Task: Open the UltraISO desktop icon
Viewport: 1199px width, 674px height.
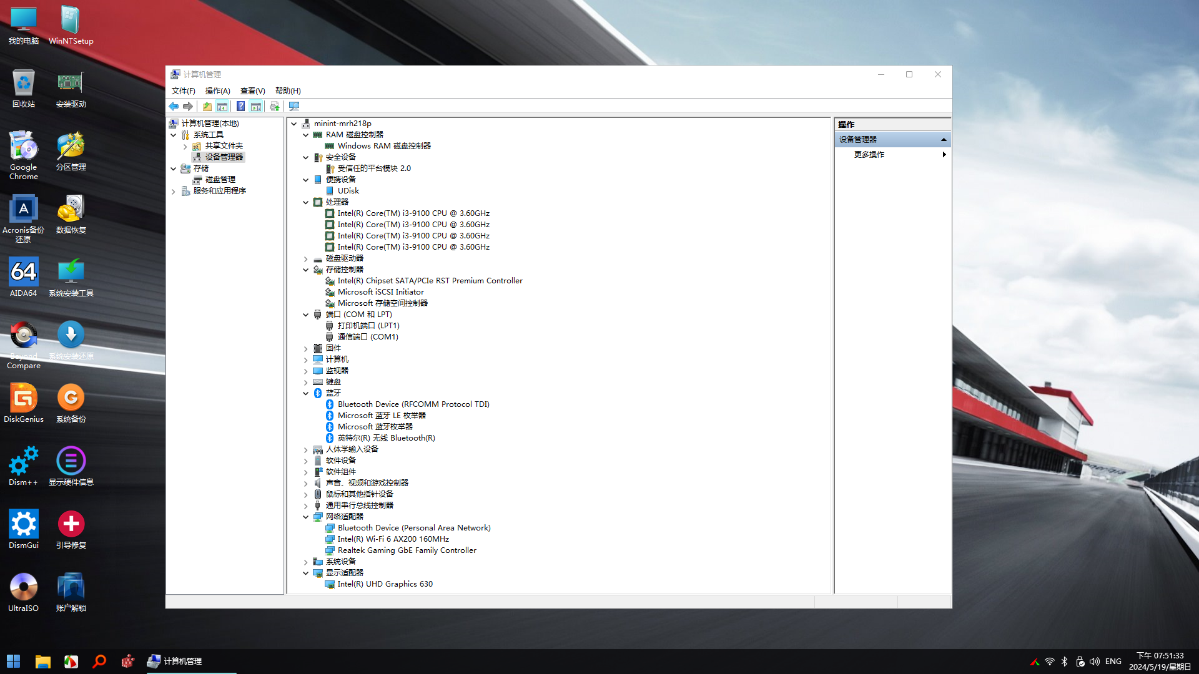Action: (24, 593)
